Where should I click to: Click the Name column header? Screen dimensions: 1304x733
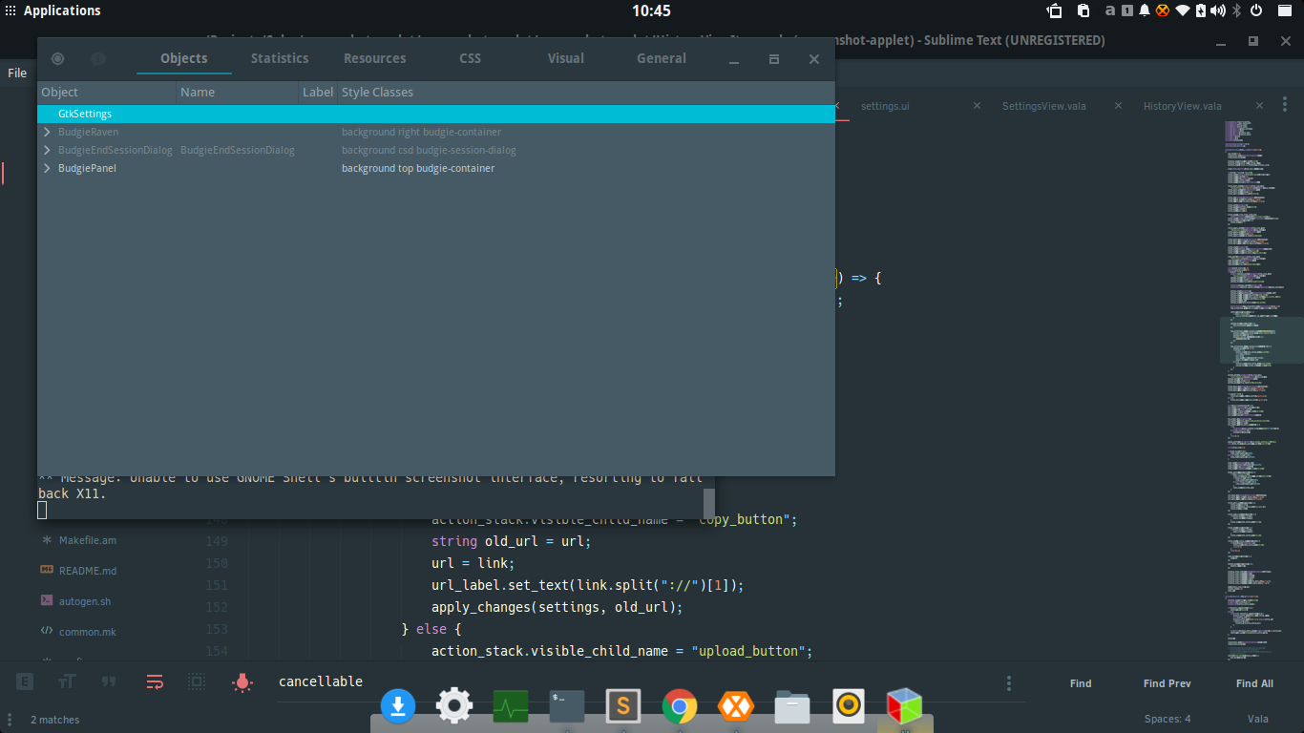238,93
